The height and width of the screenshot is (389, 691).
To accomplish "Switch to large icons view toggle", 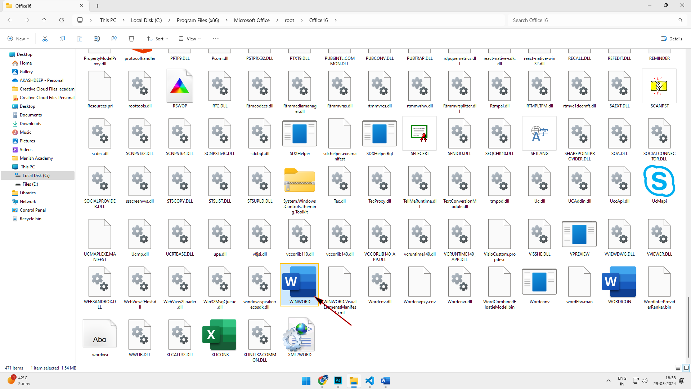I will pos(686,368).
